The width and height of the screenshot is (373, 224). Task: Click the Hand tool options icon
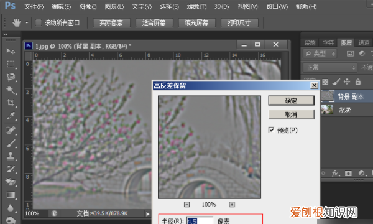click(x=16, y=23)
